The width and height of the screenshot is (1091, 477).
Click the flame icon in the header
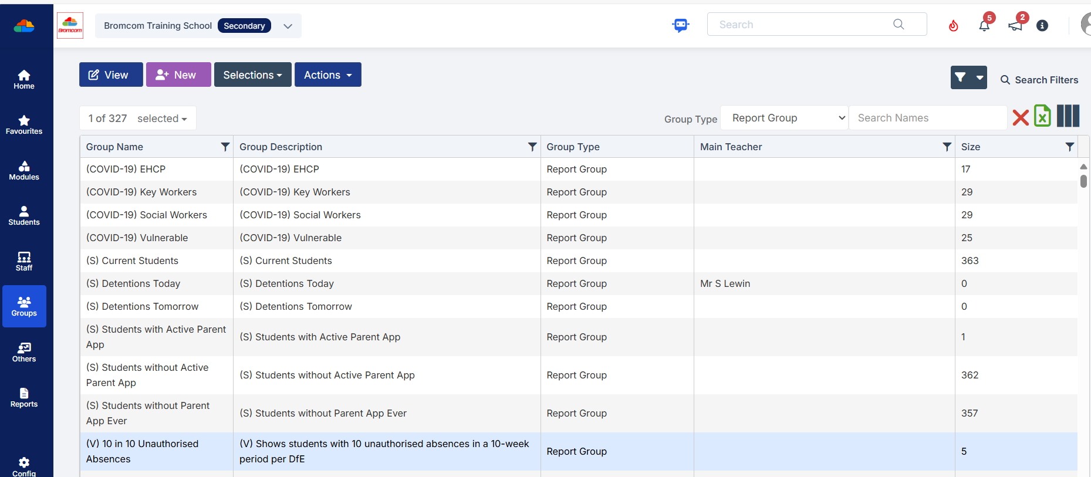point(954,26)
